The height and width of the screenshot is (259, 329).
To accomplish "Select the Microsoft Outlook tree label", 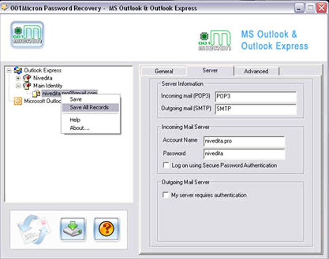I will (x=43, y=101).
